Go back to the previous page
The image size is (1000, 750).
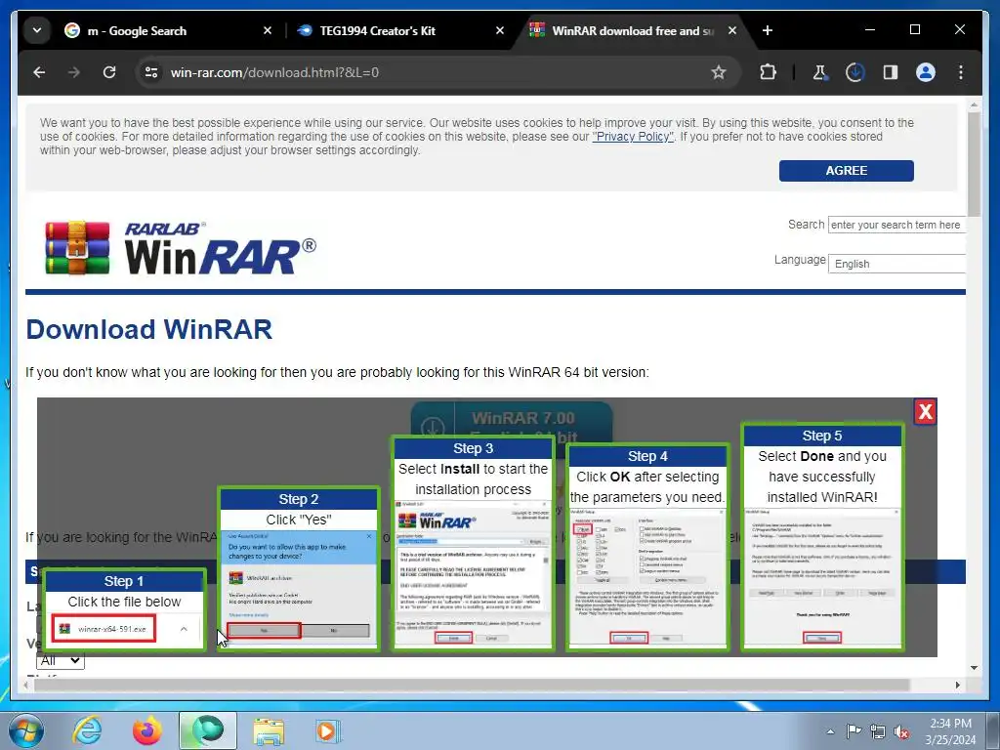39,72
